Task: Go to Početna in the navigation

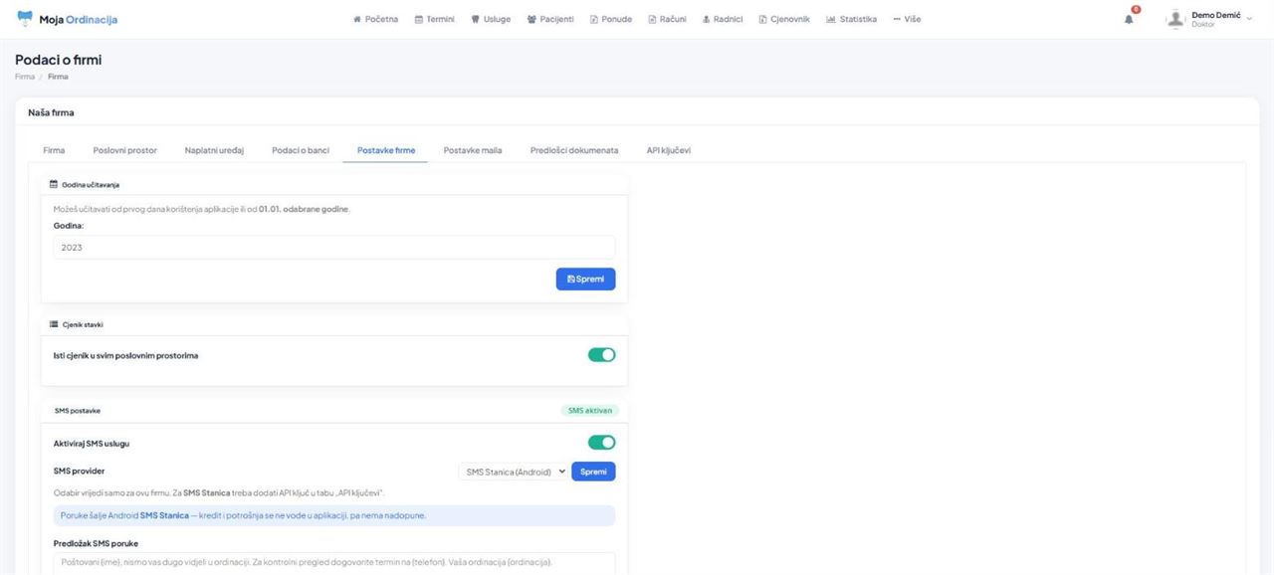Action: [x=376, y=19]
